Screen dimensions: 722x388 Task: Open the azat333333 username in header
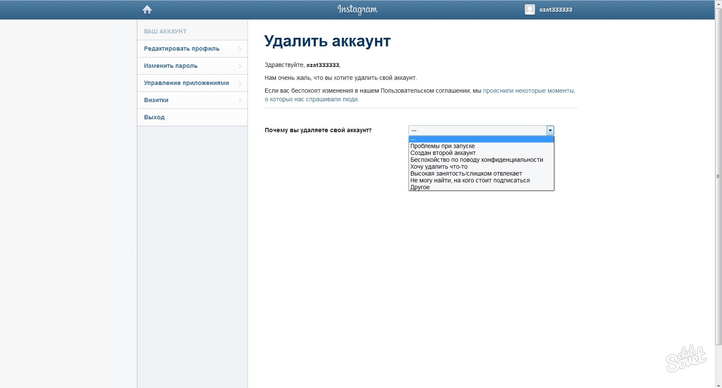pos(556,9)
